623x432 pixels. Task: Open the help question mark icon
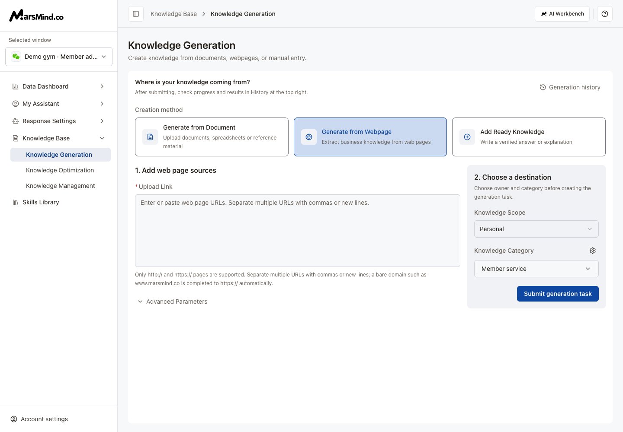tap(605, 14)
